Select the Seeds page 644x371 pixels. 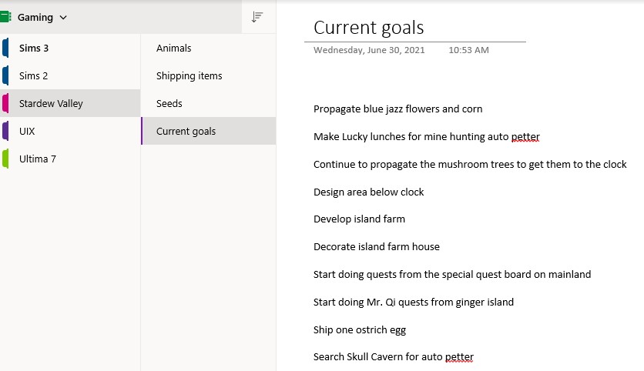(169, 104)
